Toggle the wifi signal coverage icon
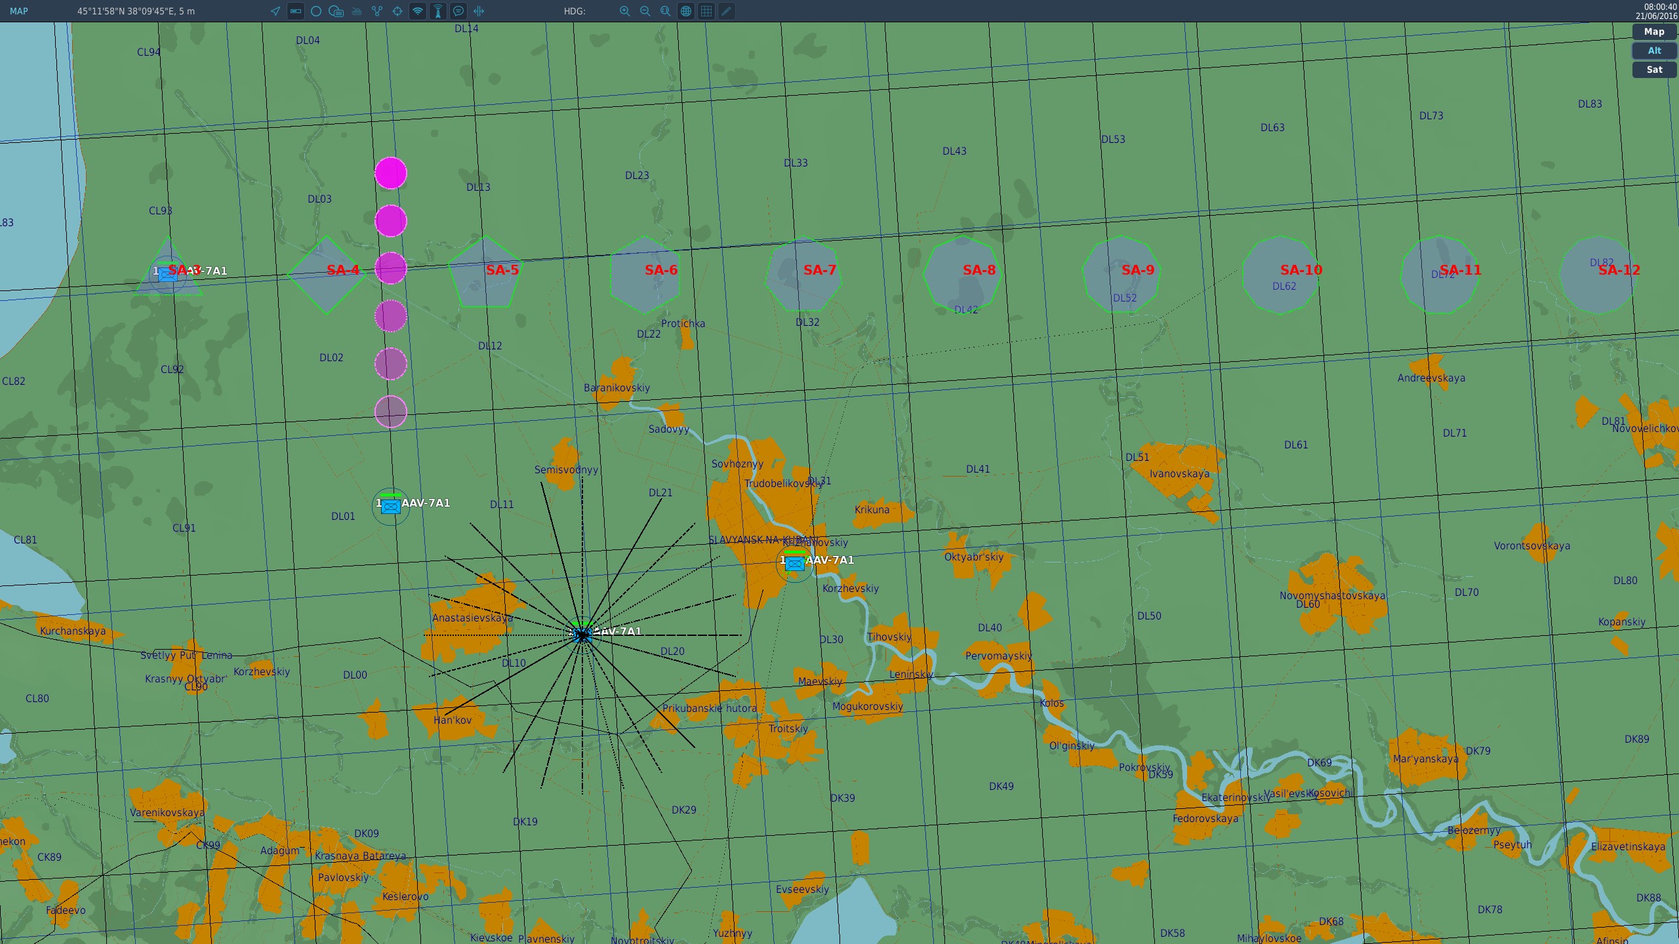 point(418,11)
